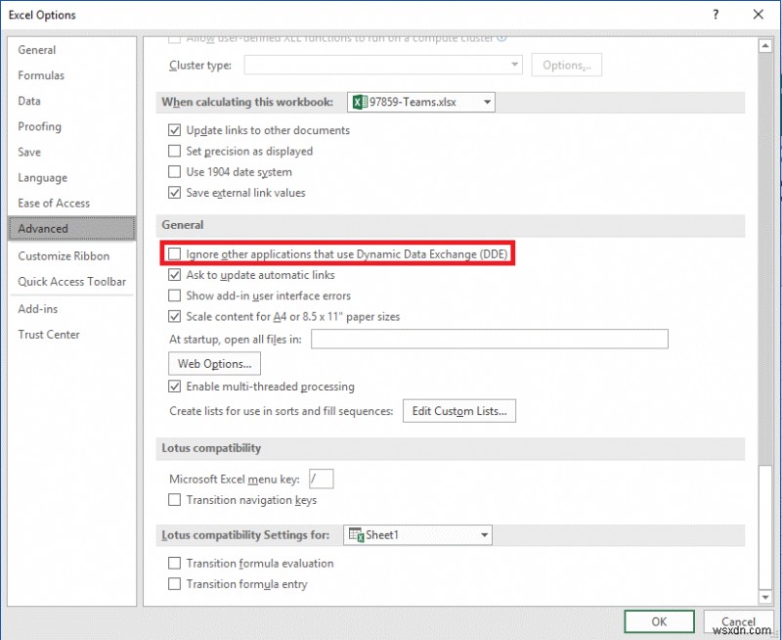Enable "Ignore other applications that use DDE"
The image size is (782, 640).
174,253
